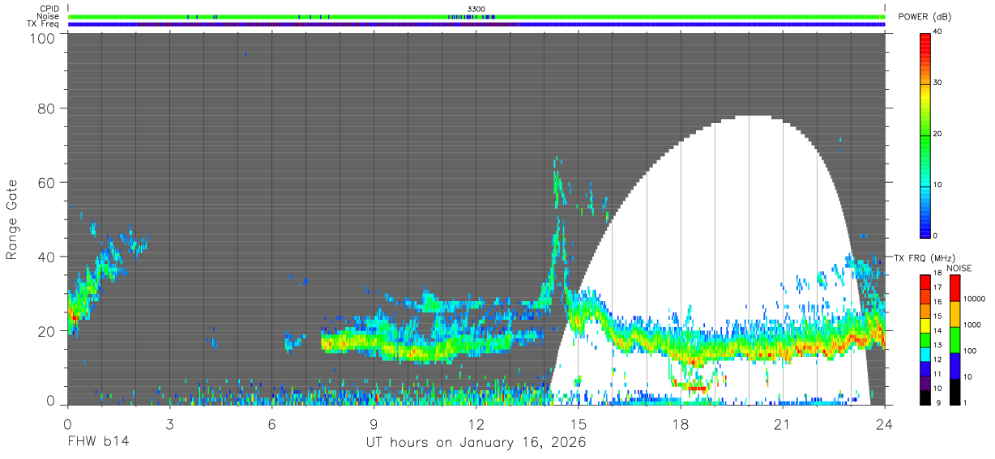Click the NOISE scale label '10000'
Viewport: 995px width, 459px height.
coord(975,299)
